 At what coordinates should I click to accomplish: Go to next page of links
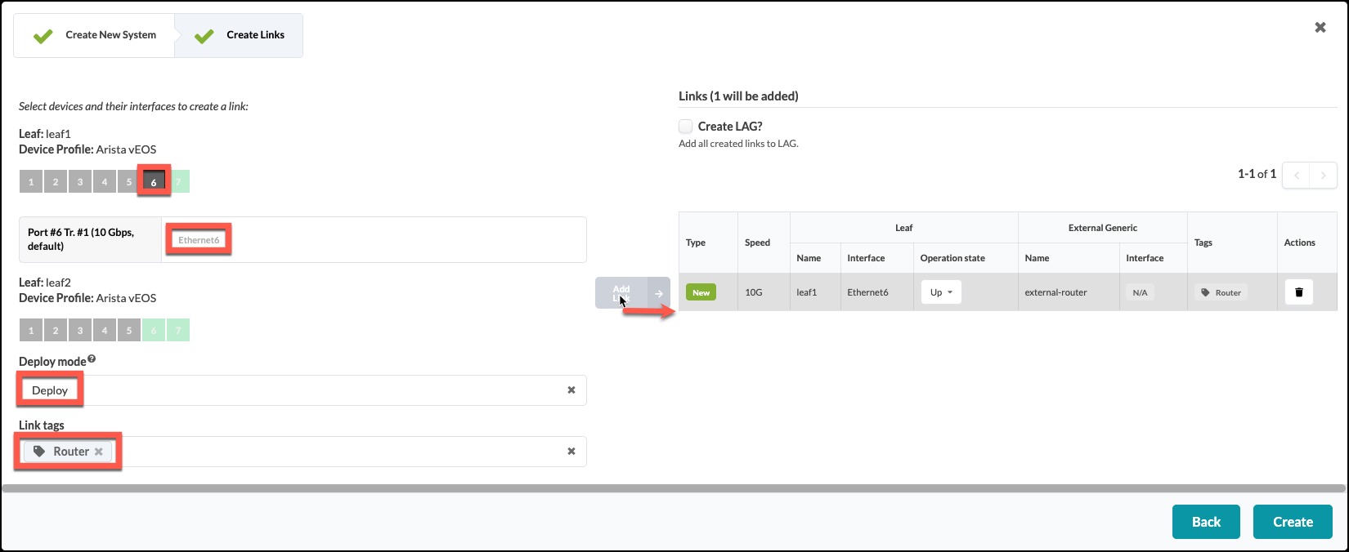[1323, 175]
